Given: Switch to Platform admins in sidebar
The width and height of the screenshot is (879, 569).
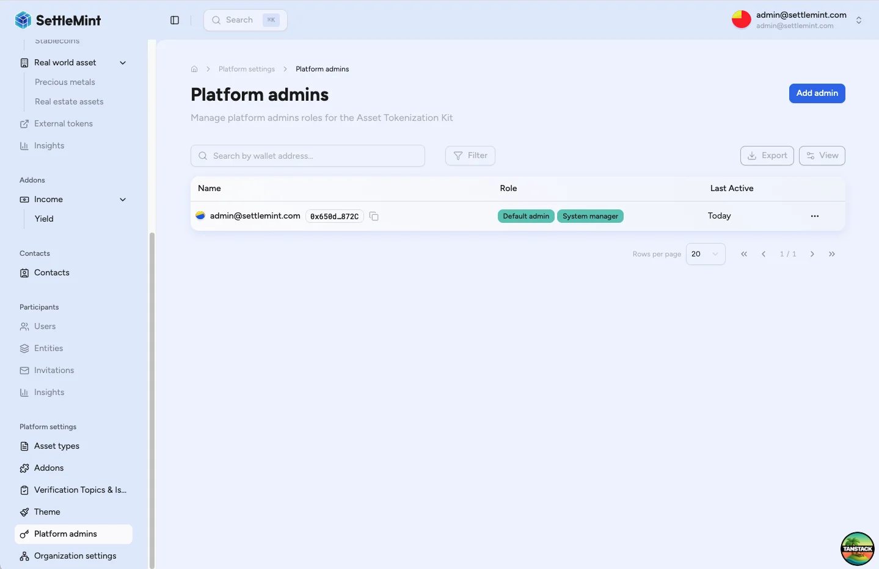Looking at the screenshot, I should [x=65, y=534].
